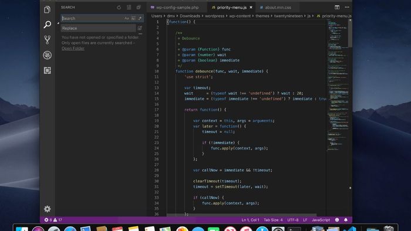Image resolution: width=411 pixels, height=231 pixels.
Task: Click the Replace All icon
Action: (x=140, y=28)
